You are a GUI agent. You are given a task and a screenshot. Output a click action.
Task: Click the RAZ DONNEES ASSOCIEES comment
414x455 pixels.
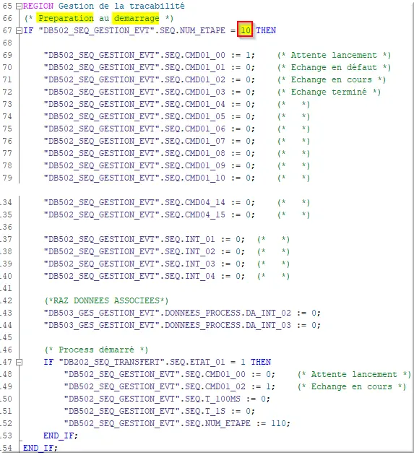coord(106,300)
